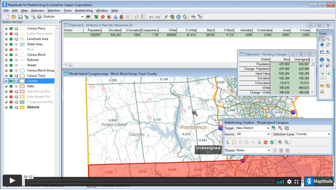Open the Theme dropdown in toolbox

pyautogui.click(x=268, y=150)
